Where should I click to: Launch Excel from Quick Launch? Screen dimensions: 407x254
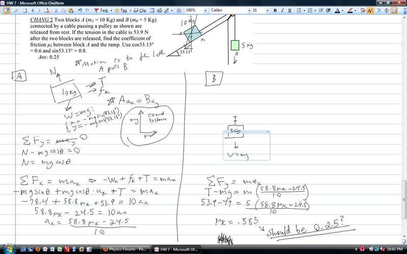(60, 249)
